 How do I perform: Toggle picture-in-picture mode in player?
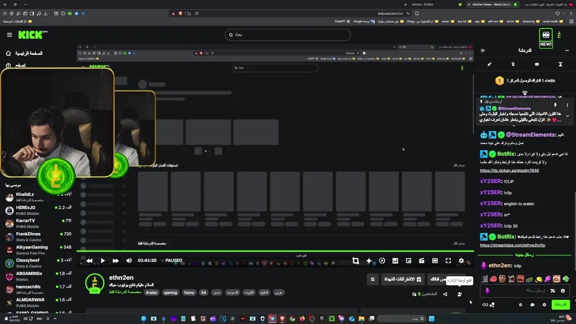point(409,261)
